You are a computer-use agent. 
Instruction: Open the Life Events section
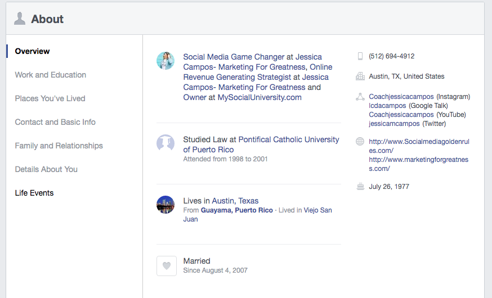[34, 193]
